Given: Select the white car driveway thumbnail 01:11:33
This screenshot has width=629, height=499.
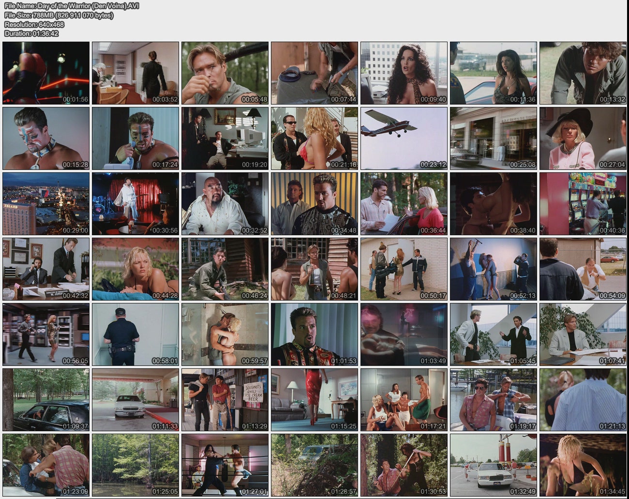Looking at the screenshot, I should (135, 400).
